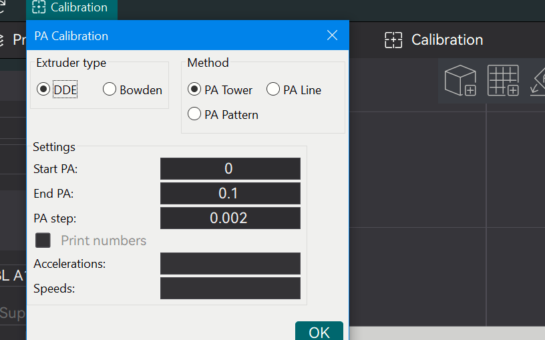Click the PA step value field
Image resolution: width=545 pixels, height=340 pixels.
pos(230,218)
